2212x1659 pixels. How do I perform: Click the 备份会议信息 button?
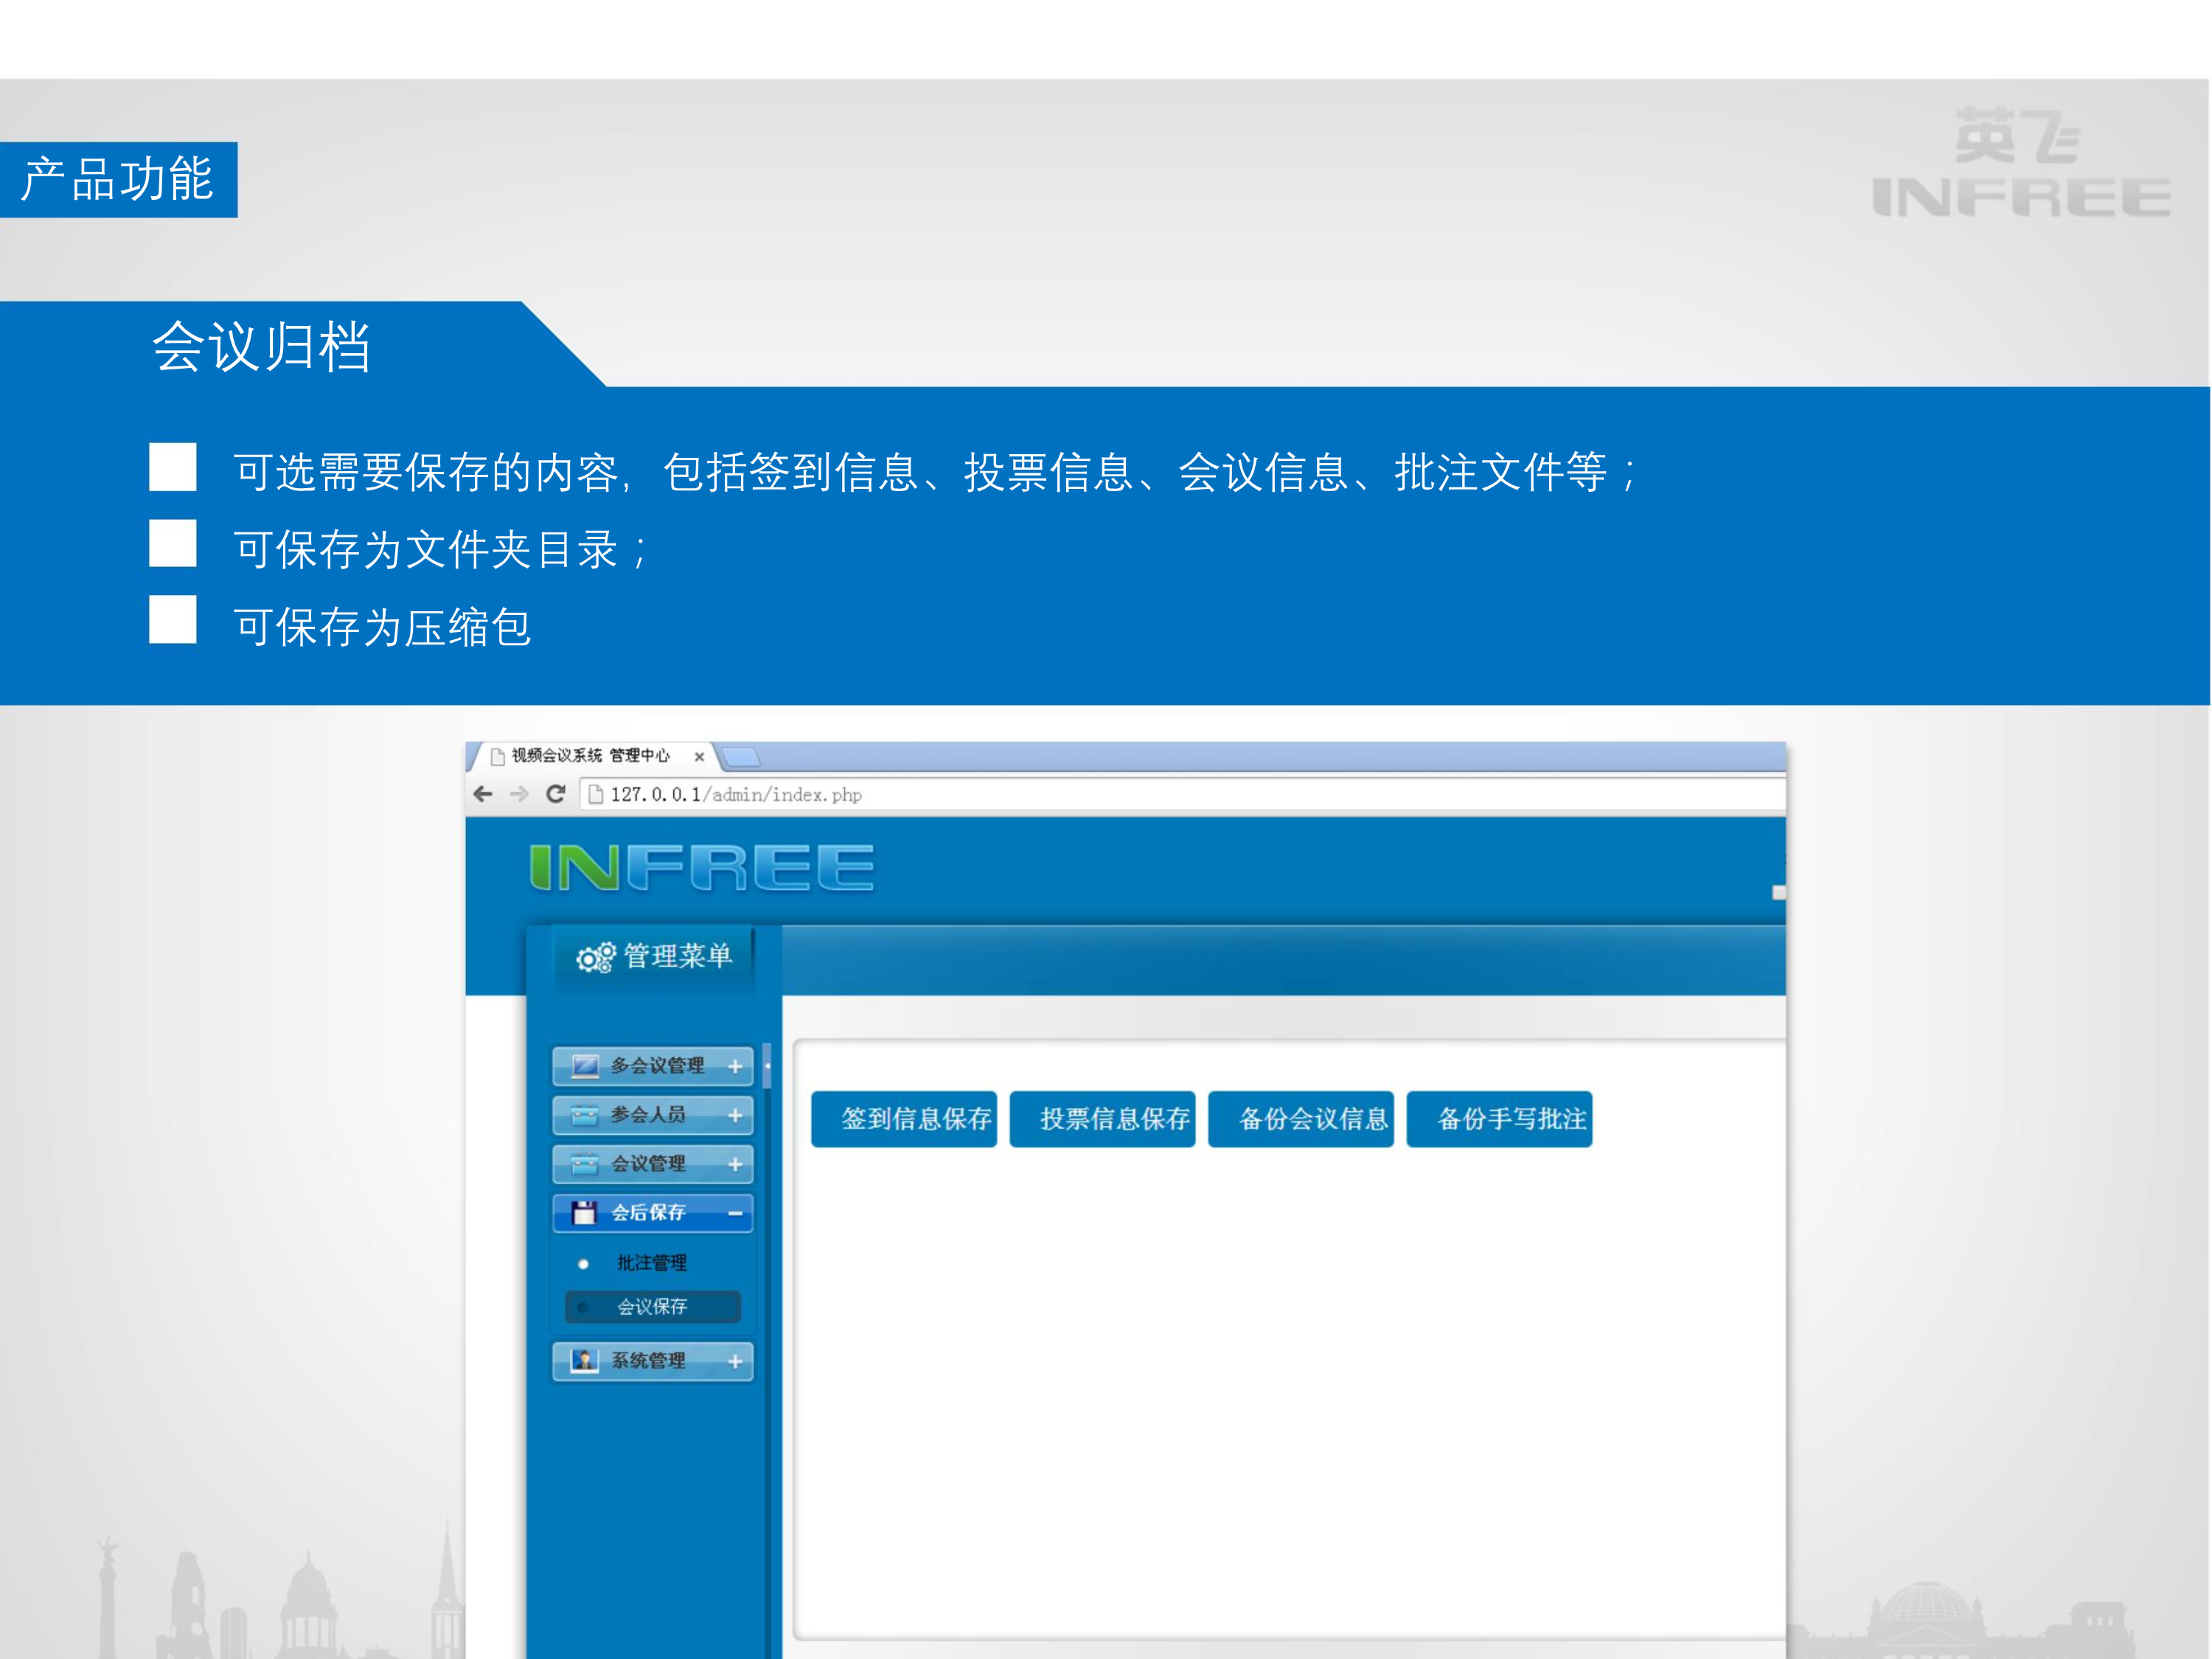click(x=1301, y=1119)
